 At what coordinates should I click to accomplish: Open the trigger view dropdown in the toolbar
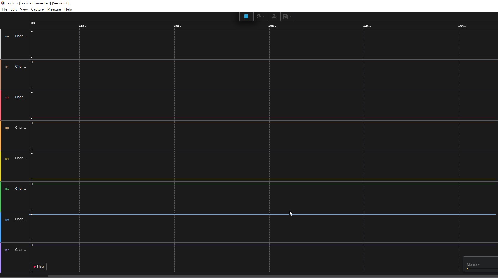260,16
